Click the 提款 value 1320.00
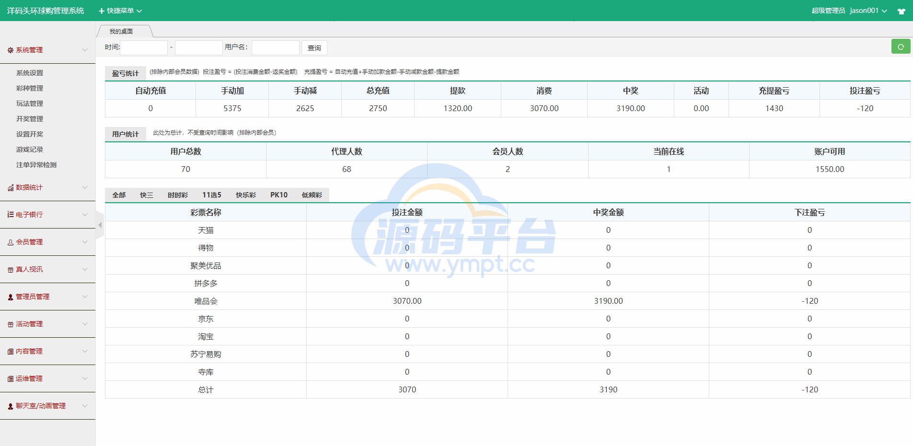Viewport: 913px width, 446px height. pos(458,108)
